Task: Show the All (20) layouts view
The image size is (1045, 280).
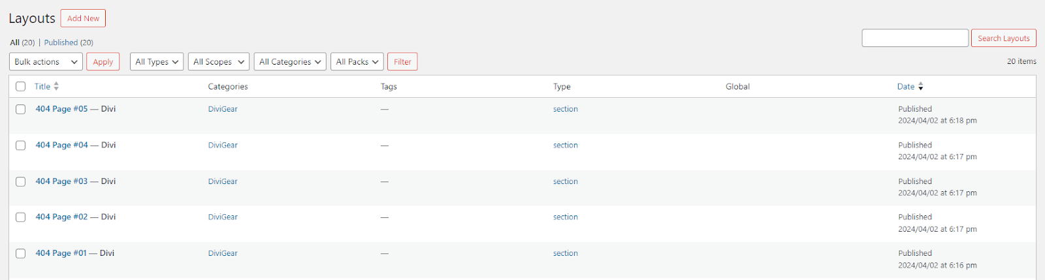Action: [22, 42]
